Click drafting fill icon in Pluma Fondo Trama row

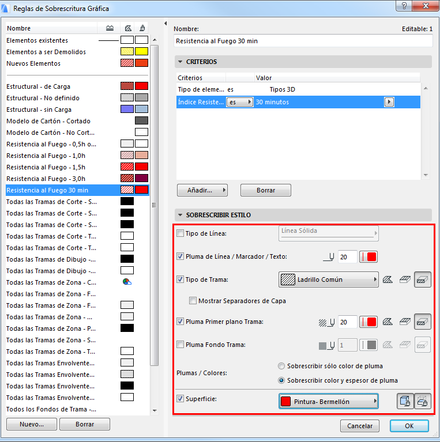pyautogui.click(x=388, y=345)
